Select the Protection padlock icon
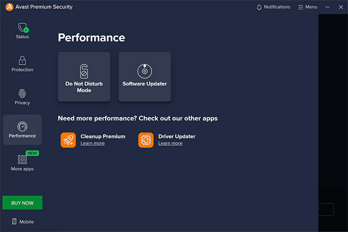Image resolution: width=348 pixels, height=232 pixels. (22, 60)
